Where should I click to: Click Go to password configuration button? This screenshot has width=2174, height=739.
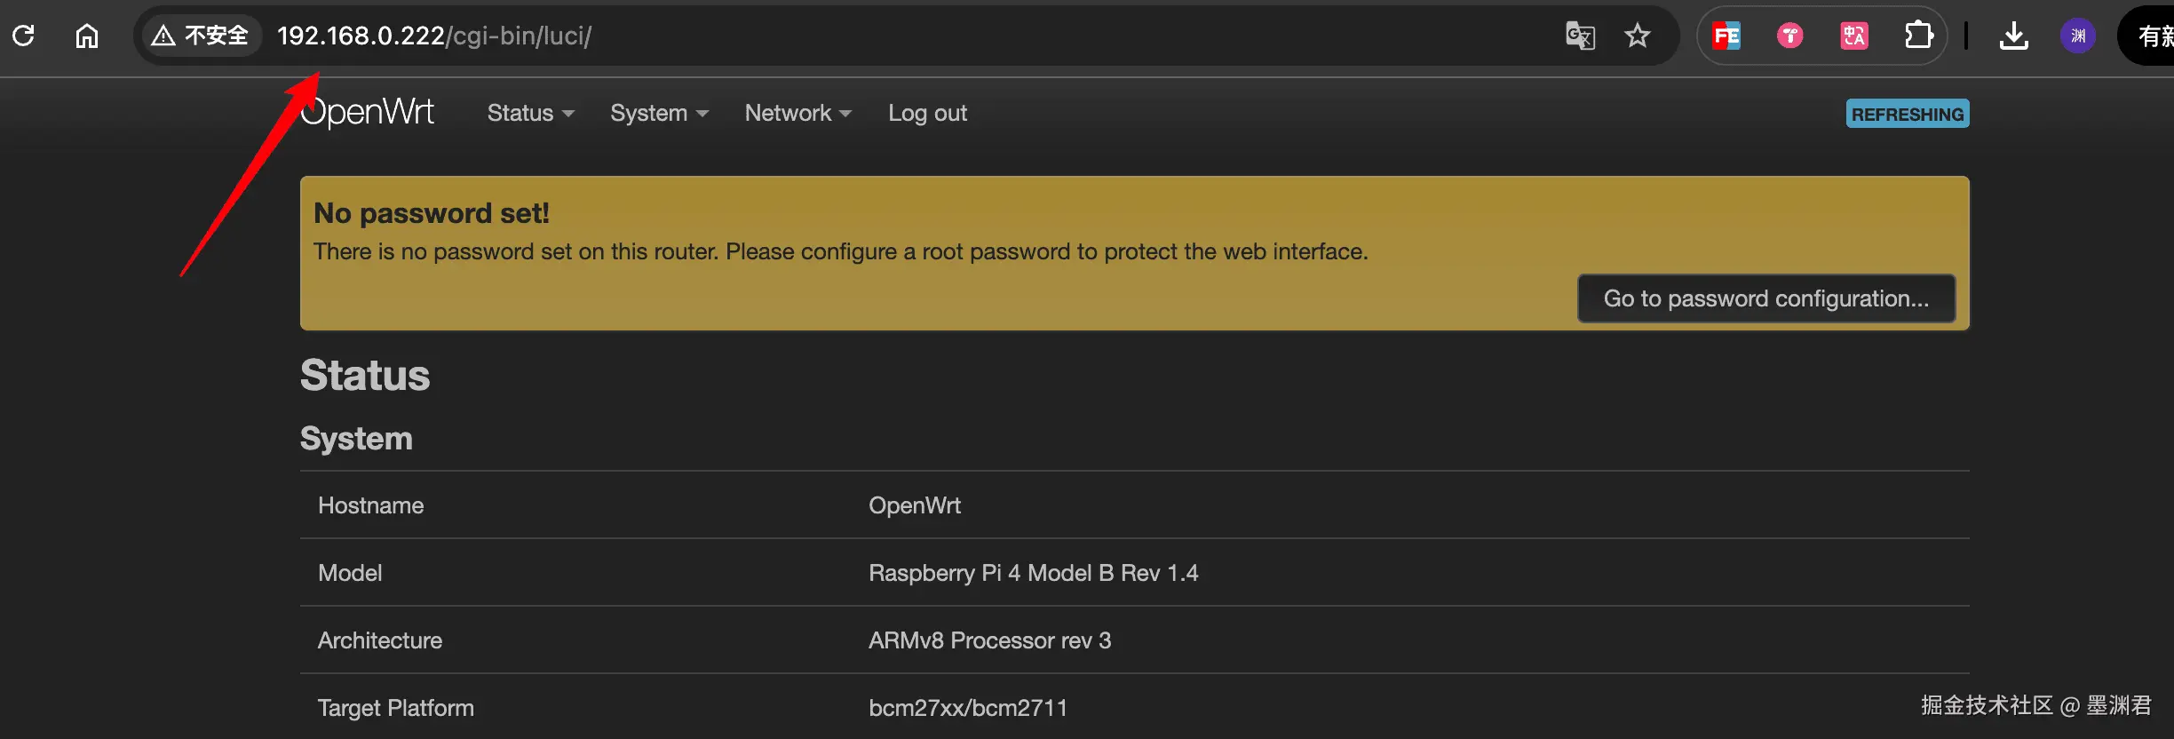pyautogui.click(x=1765, y=298)
